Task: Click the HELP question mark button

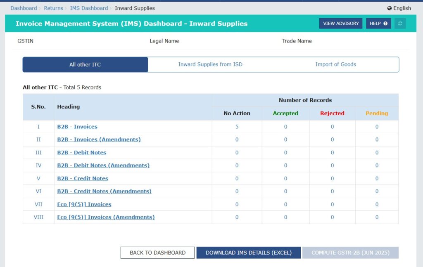Action: 378,24
